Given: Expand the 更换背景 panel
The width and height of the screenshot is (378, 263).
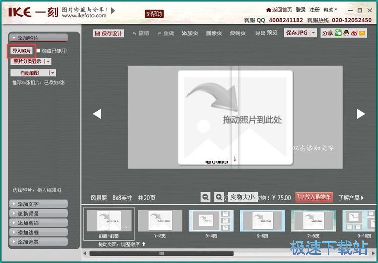Looking at the screenshot, I should (x=38, y=213).
